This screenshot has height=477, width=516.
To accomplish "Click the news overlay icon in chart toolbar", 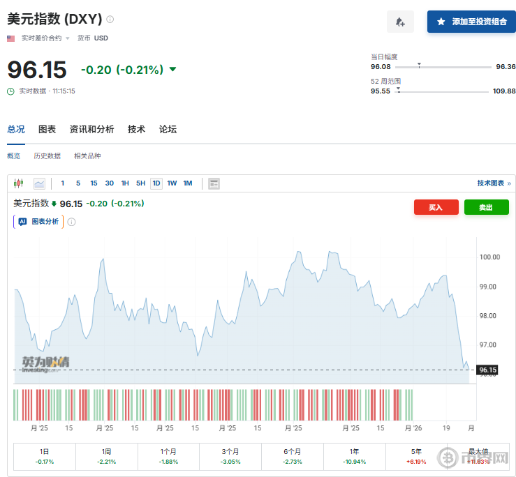I will [214, 183].
